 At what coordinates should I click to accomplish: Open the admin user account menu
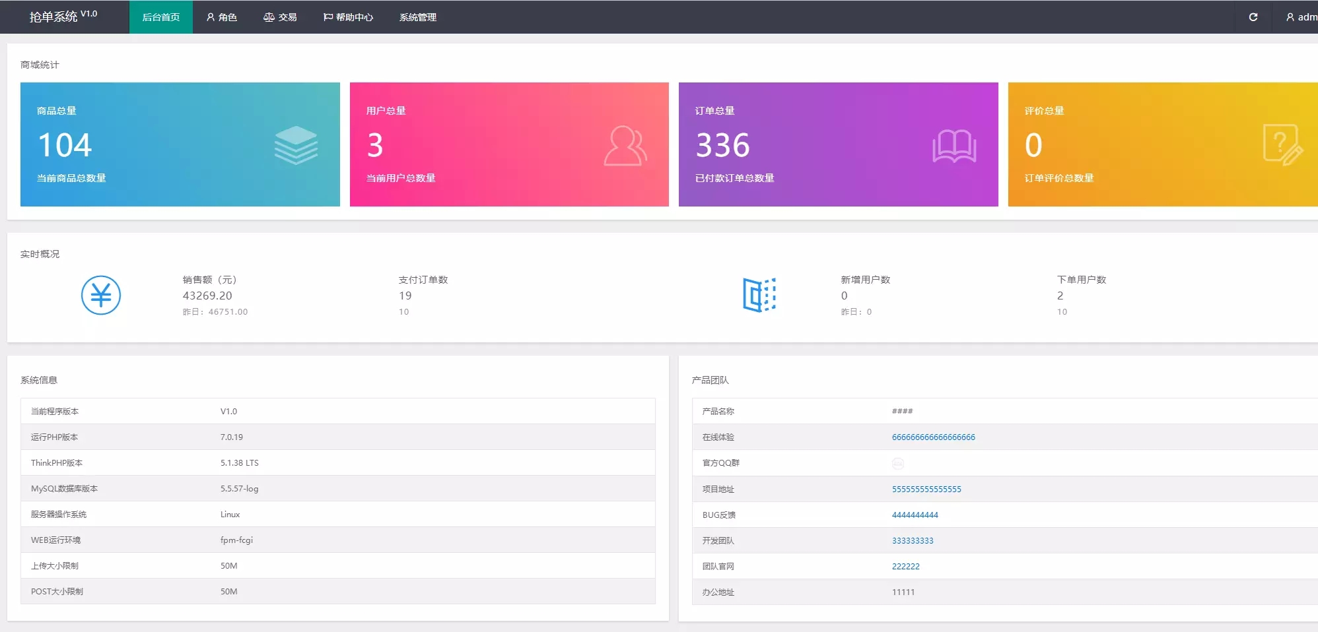pyautogui.click(x=1301, y=17)
